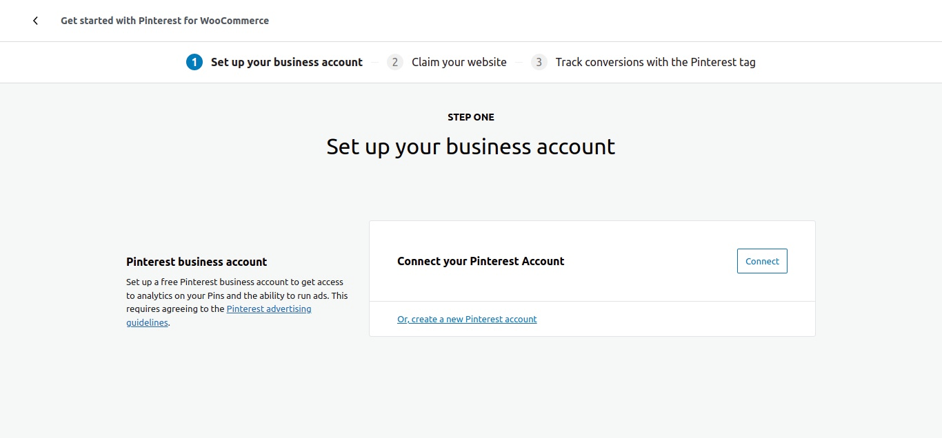The image size is (942, 438).
Task: Navigate back using the chevron icon
Action: 35,21
